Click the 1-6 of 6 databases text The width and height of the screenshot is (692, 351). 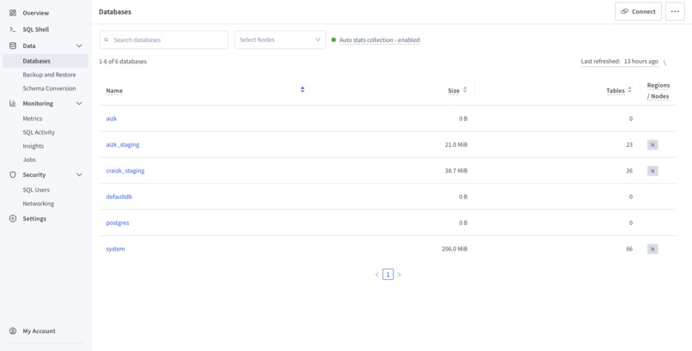click(123, 61)
